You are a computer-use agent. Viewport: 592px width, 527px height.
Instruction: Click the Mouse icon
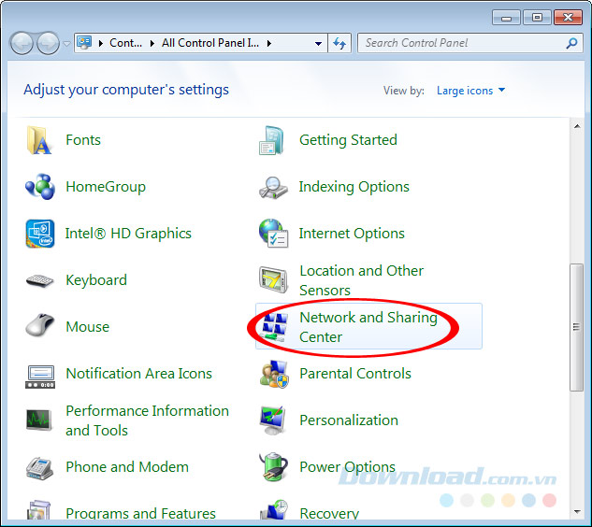click(x=40, y=325)
